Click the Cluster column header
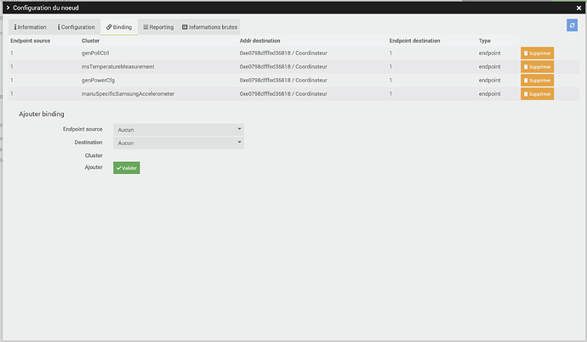 90,41
